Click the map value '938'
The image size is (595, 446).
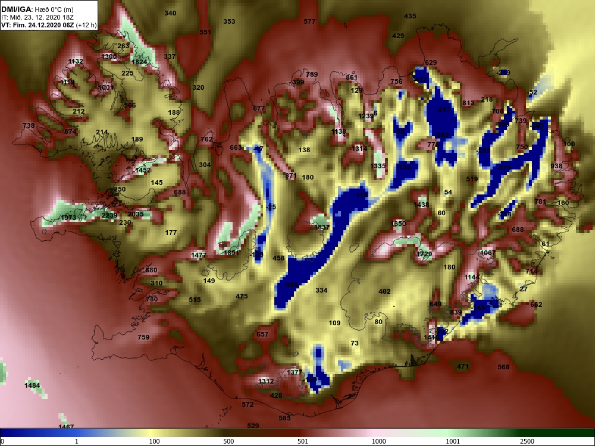(x=556, y=166)
